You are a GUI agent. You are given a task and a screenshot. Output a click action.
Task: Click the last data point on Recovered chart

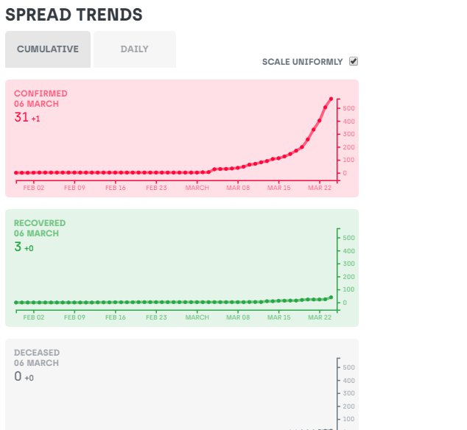coord(331,297)
